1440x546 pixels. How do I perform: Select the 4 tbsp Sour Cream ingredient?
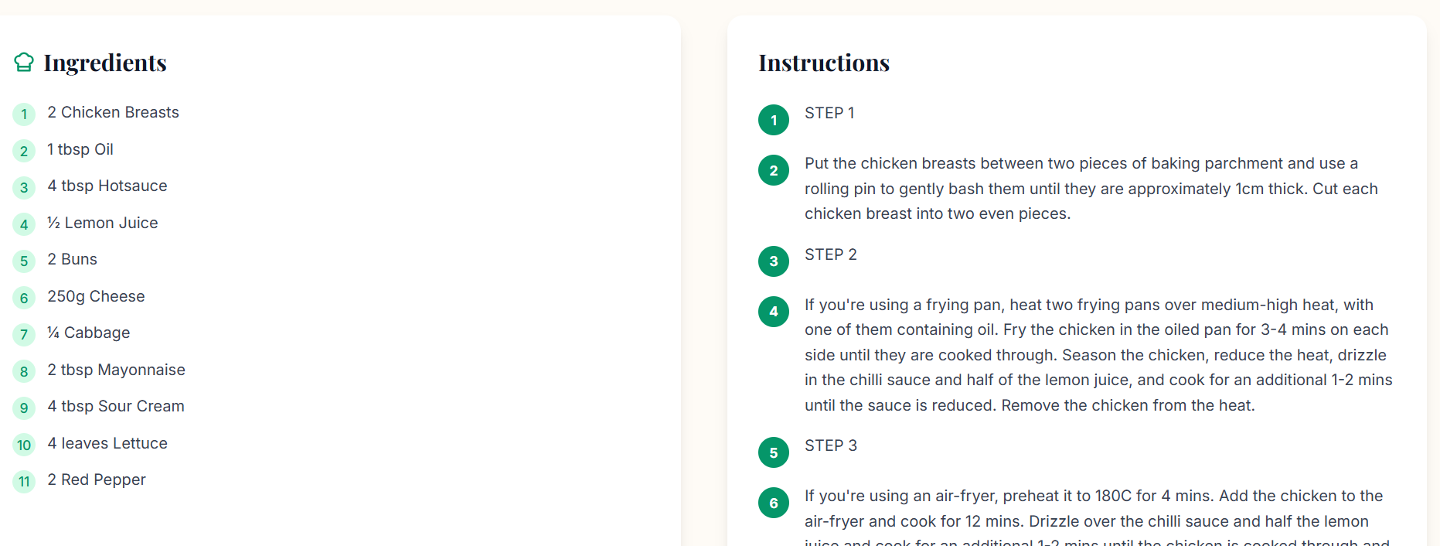[x=116, y=406]
